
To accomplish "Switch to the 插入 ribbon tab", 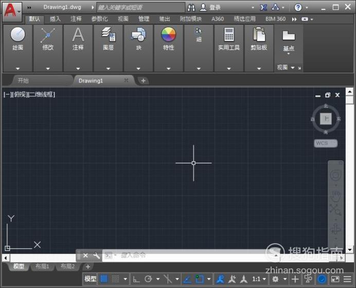I will pyautogui.click(x=55, y=19).
